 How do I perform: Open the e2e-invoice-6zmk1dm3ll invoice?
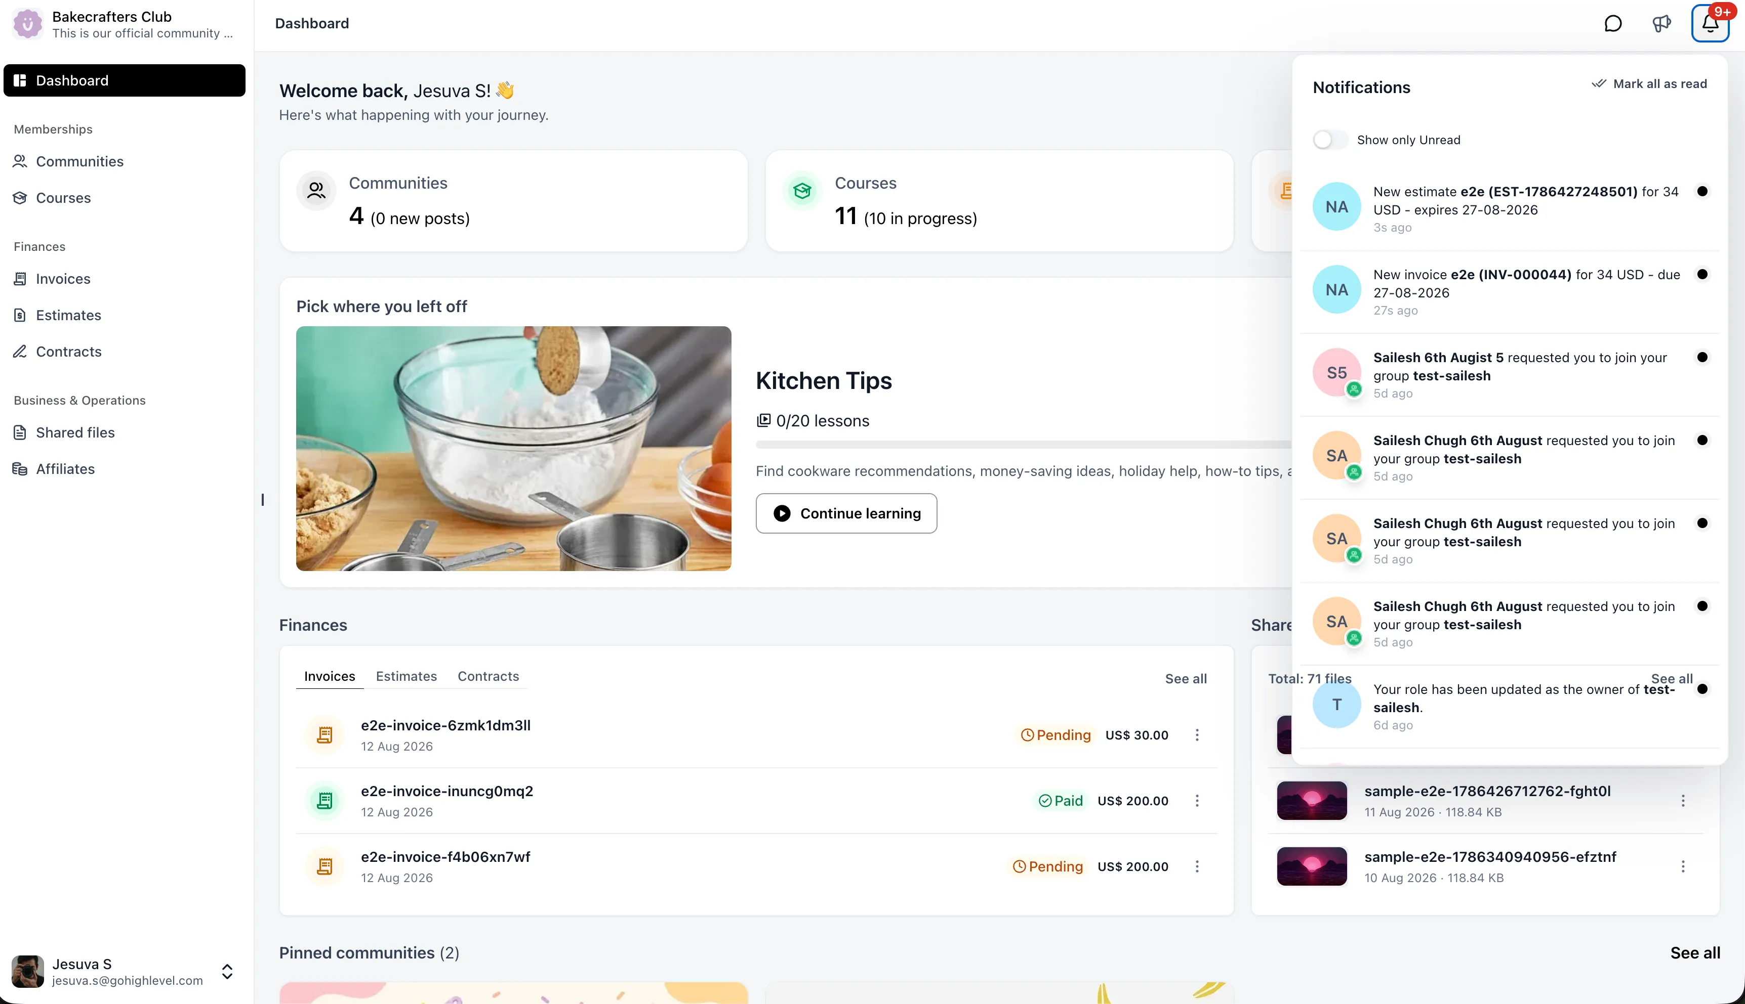[445, 725]
